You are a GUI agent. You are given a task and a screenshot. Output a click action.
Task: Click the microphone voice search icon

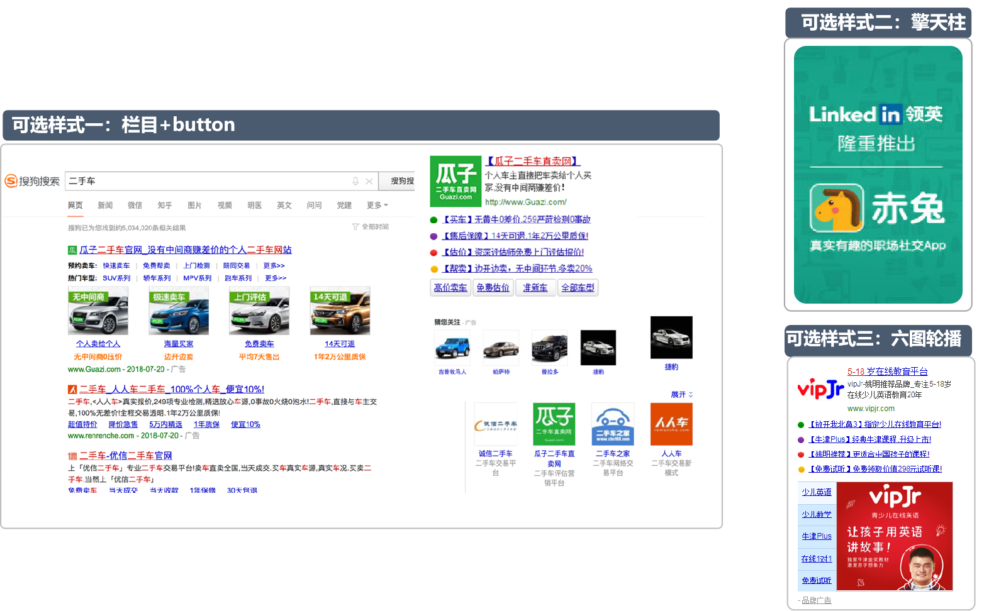(x=355, y=181)
